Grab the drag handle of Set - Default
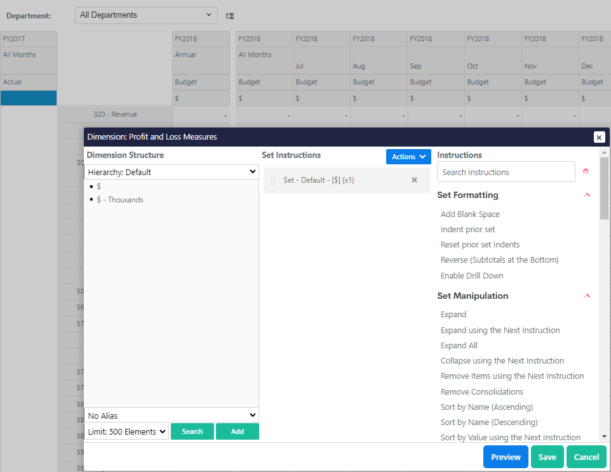This screenshot has width=611, height=472. tap(274, 180)
